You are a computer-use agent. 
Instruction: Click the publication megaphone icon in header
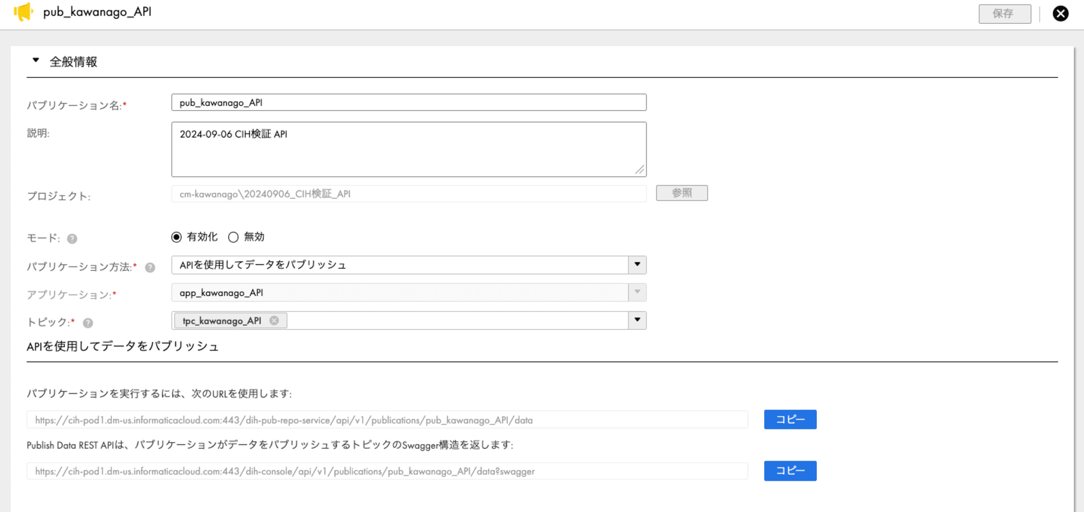coord(23,12)
